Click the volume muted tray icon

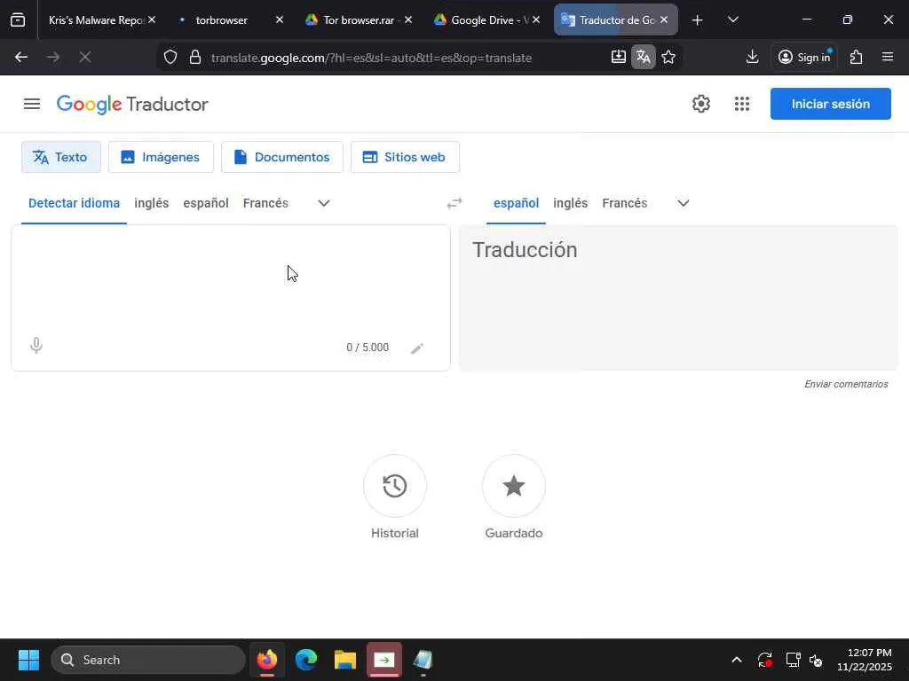pos(816,660)
